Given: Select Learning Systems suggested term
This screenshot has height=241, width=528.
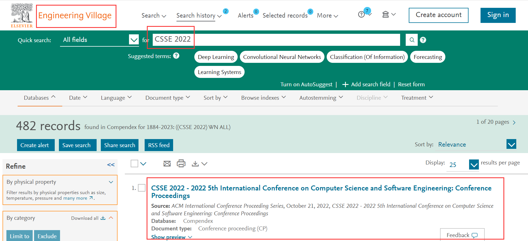Looking at the screenshot, I should [219, 72].
